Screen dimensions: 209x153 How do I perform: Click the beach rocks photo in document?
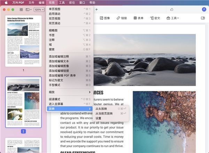(145, 60)
